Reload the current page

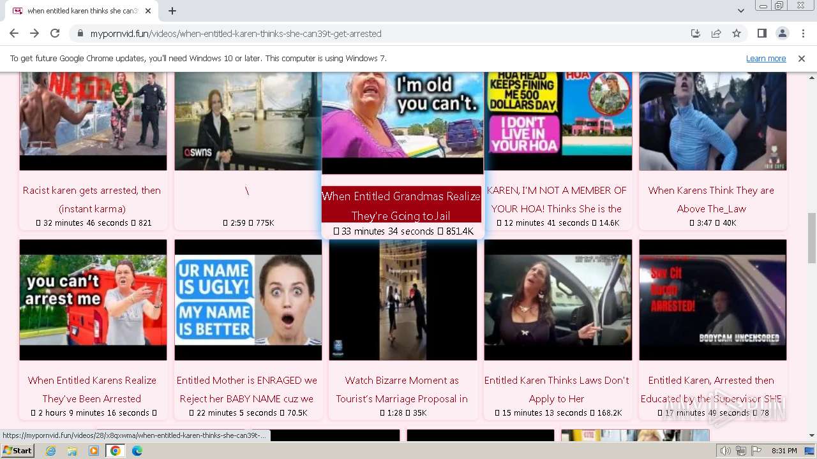pos(55,33)
